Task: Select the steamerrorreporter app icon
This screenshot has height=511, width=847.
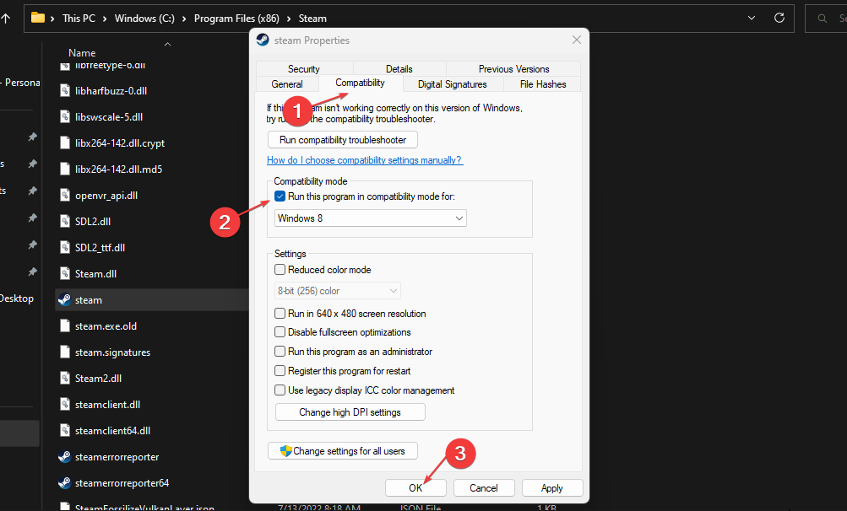Action: 65,457
